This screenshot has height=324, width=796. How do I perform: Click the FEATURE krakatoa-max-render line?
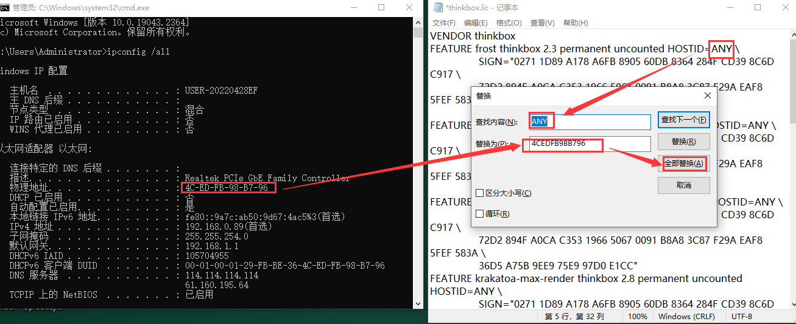(x=586, y=278)
